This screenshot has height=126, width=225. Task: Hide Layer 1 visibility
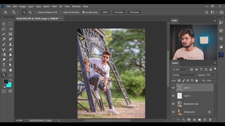point(173,96)
